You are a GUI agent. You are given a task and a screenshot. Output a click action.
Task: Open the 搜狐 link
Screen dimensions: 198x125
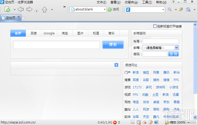(x=146, y=73)
